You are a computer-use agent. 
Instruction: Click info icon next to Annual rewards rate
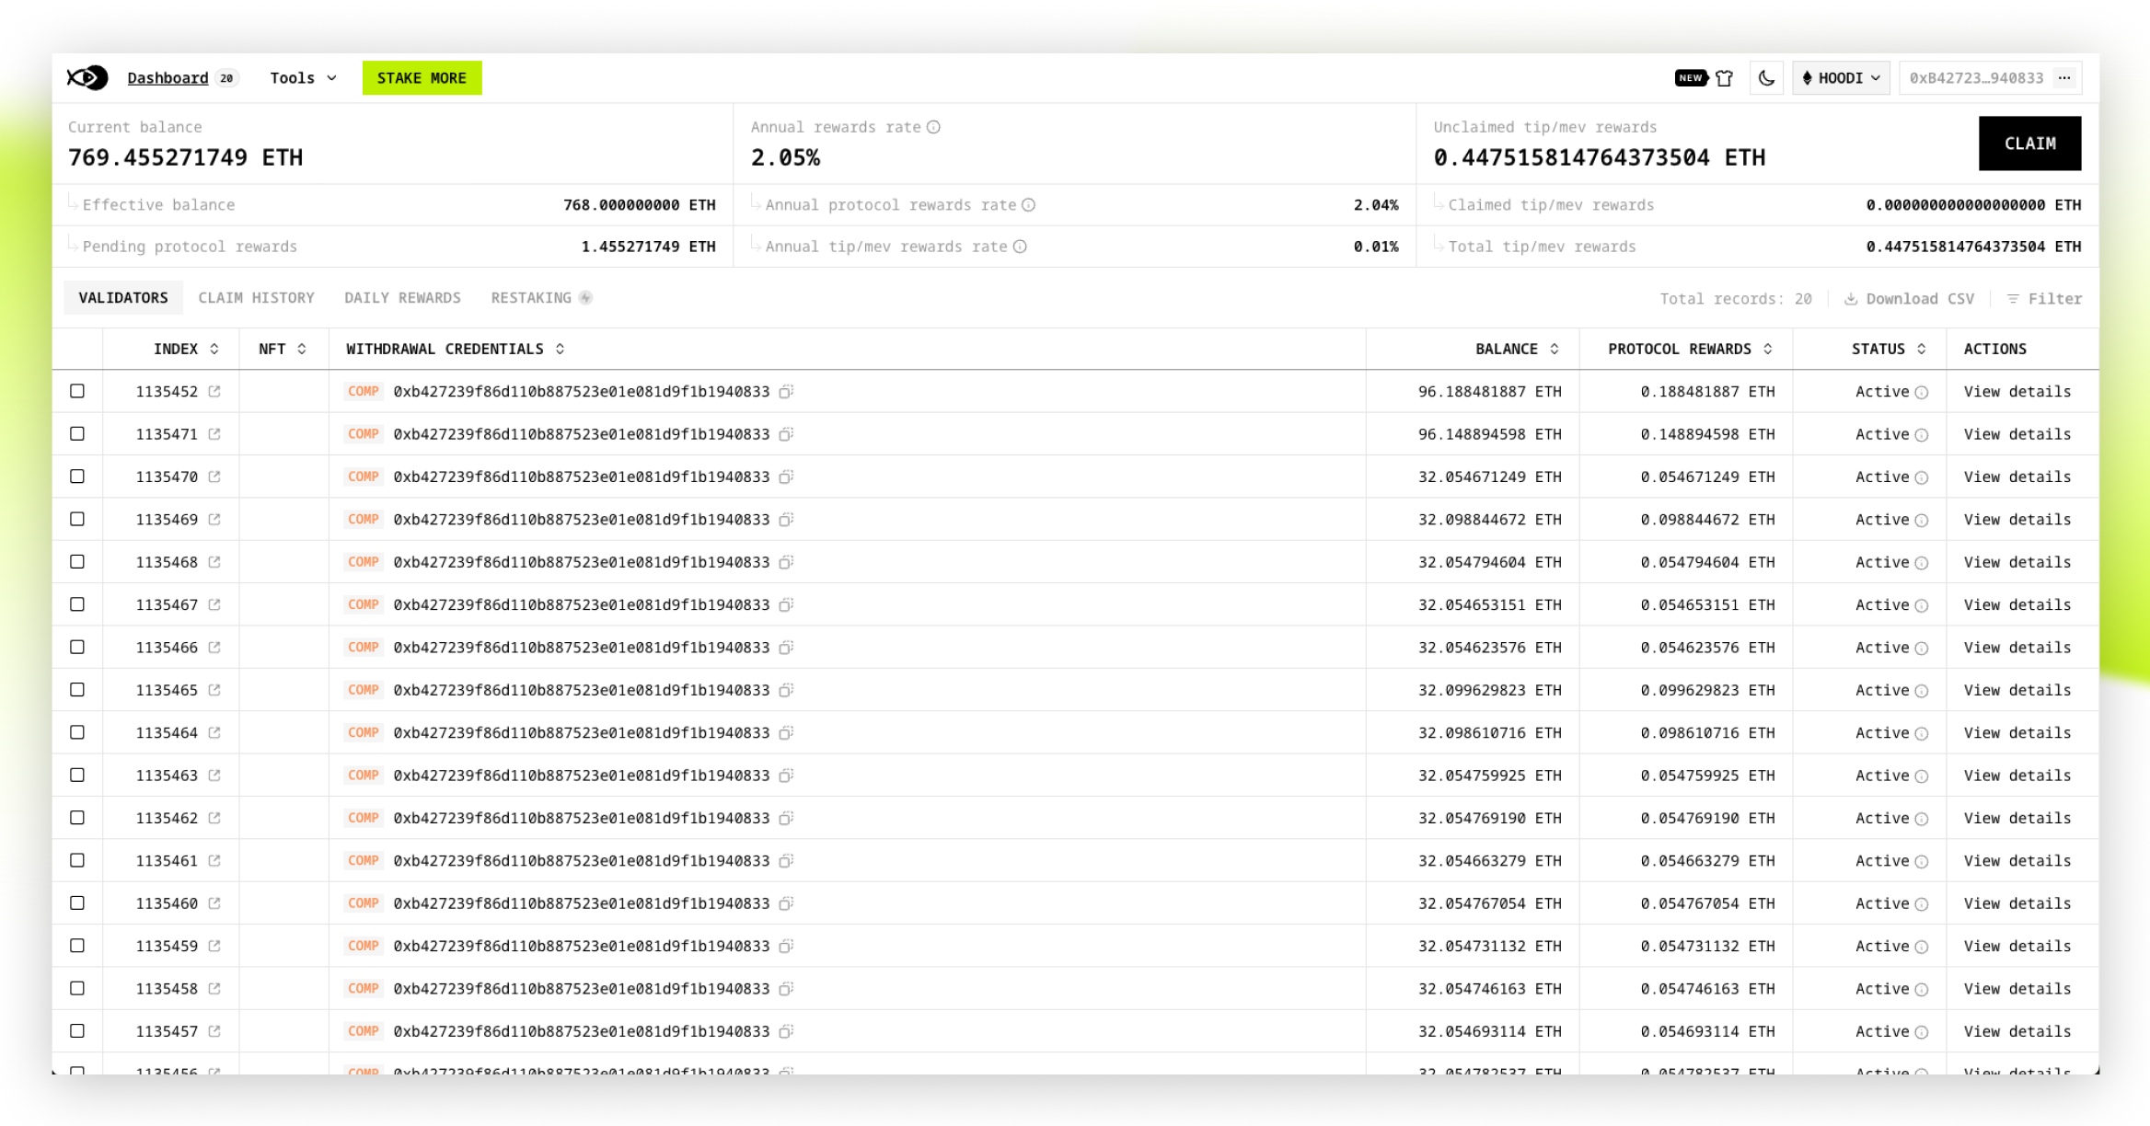tap(933, 127)
